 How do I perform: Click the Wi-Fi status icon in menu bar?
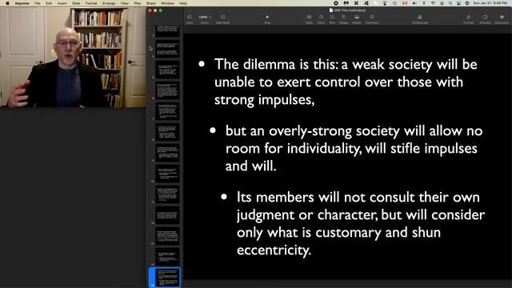pyautogui.click(x=434, y=3)
